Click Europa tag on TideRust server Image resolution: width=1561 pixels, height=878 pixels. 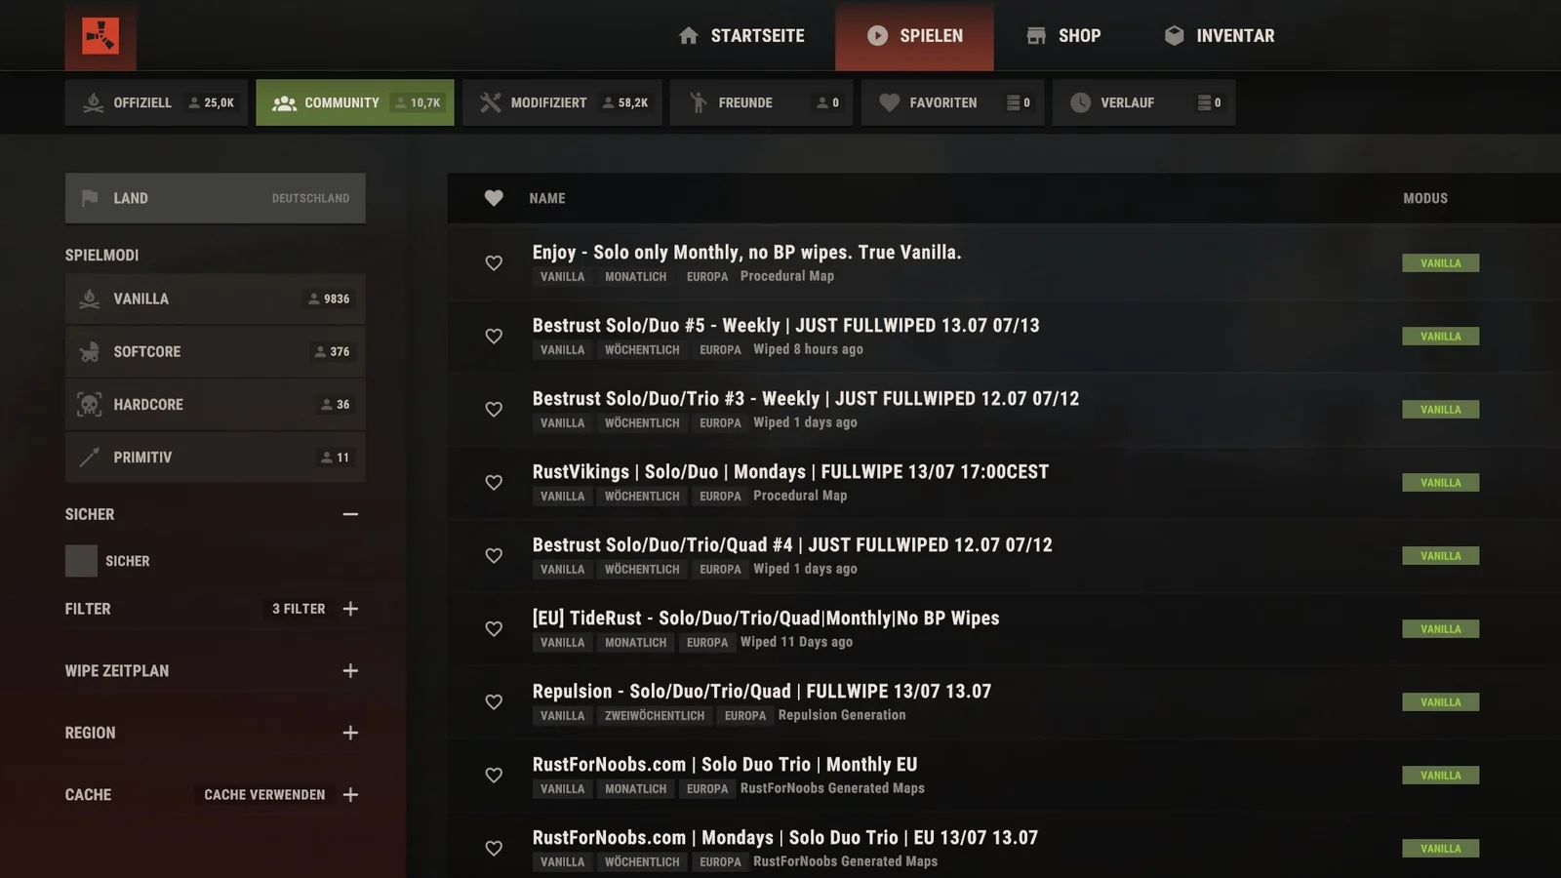(707, 643)
